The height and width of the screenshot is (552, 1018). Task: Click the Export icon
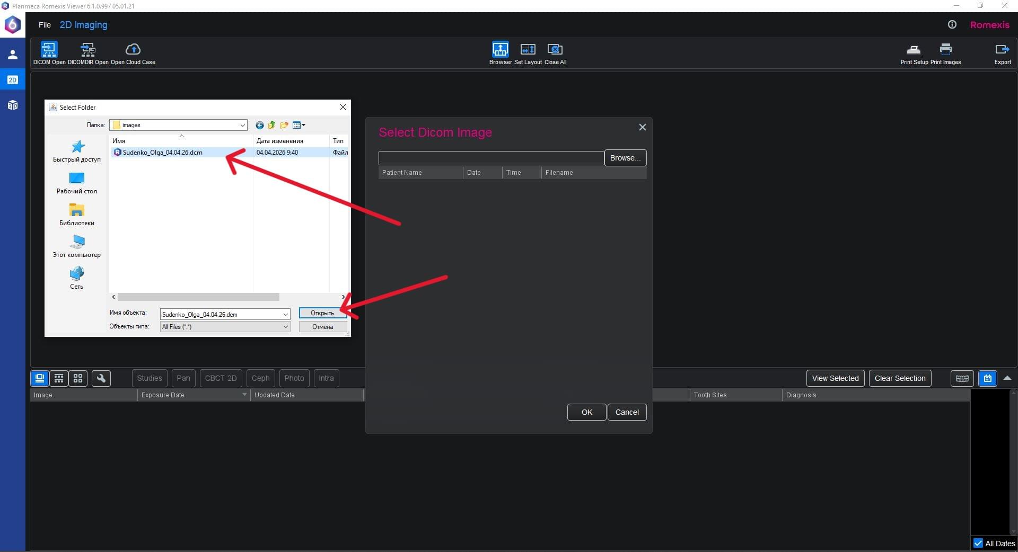pos(1002,50)
